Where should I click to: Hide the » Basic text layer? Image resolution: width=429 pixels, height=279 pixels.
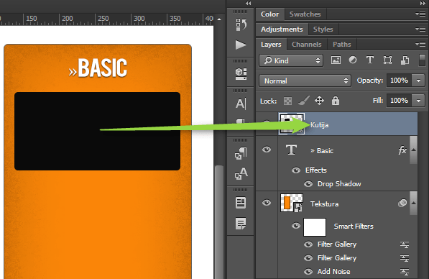point(267,150)
